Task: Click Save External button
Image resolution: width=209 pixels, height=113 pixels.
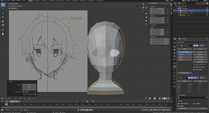Action: pyautogui.click(x=184, y=73)
